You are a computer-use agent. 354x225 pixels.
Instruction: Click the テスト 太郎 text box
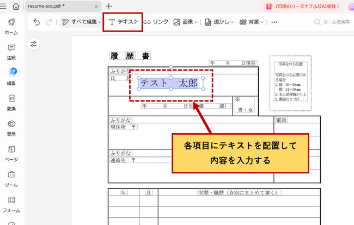pos(170,83)
